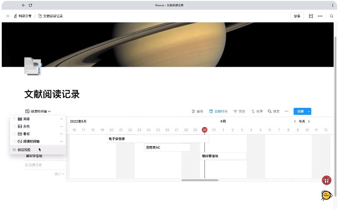Open page more options three-dot menu
338x210 pixels.
point(320,16)
